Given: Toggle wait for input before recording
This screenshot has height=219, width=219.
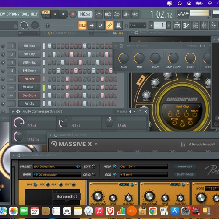Looking at the screenshot, I should [108, 14].
